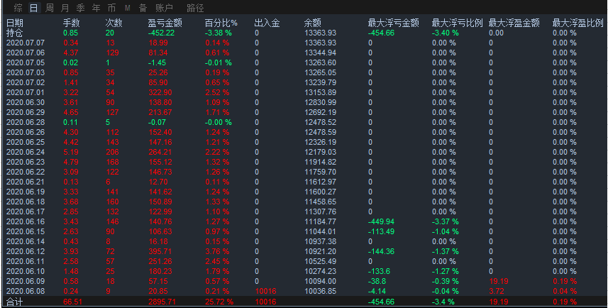
Task: Select the 2020.06.24 date row
Action: tap(26, 152)
